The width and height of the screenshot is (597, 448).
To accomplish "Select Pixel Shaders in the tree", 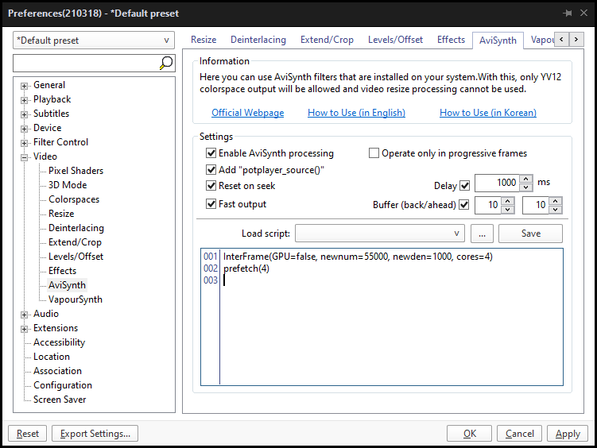I will (76, 171).
